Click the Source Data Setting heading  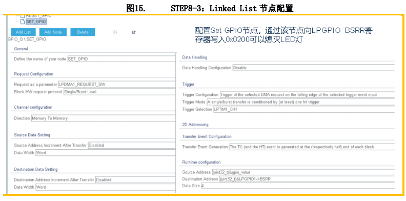click(x=32, y=135)
